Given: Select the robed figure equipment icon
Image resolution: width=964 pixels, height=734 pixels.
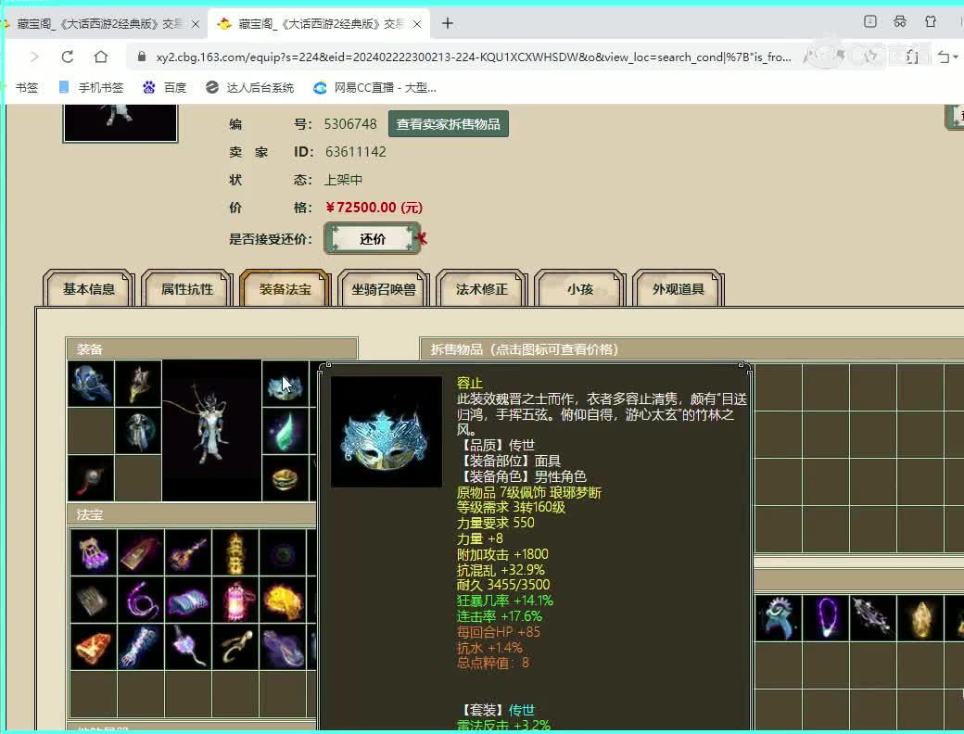Looking at the screenshot, I should [138, 432].
